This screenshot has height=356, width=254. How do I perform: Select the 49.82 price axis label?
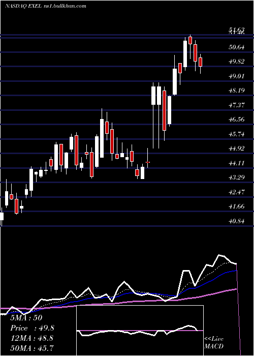click(x=237, y=62)
